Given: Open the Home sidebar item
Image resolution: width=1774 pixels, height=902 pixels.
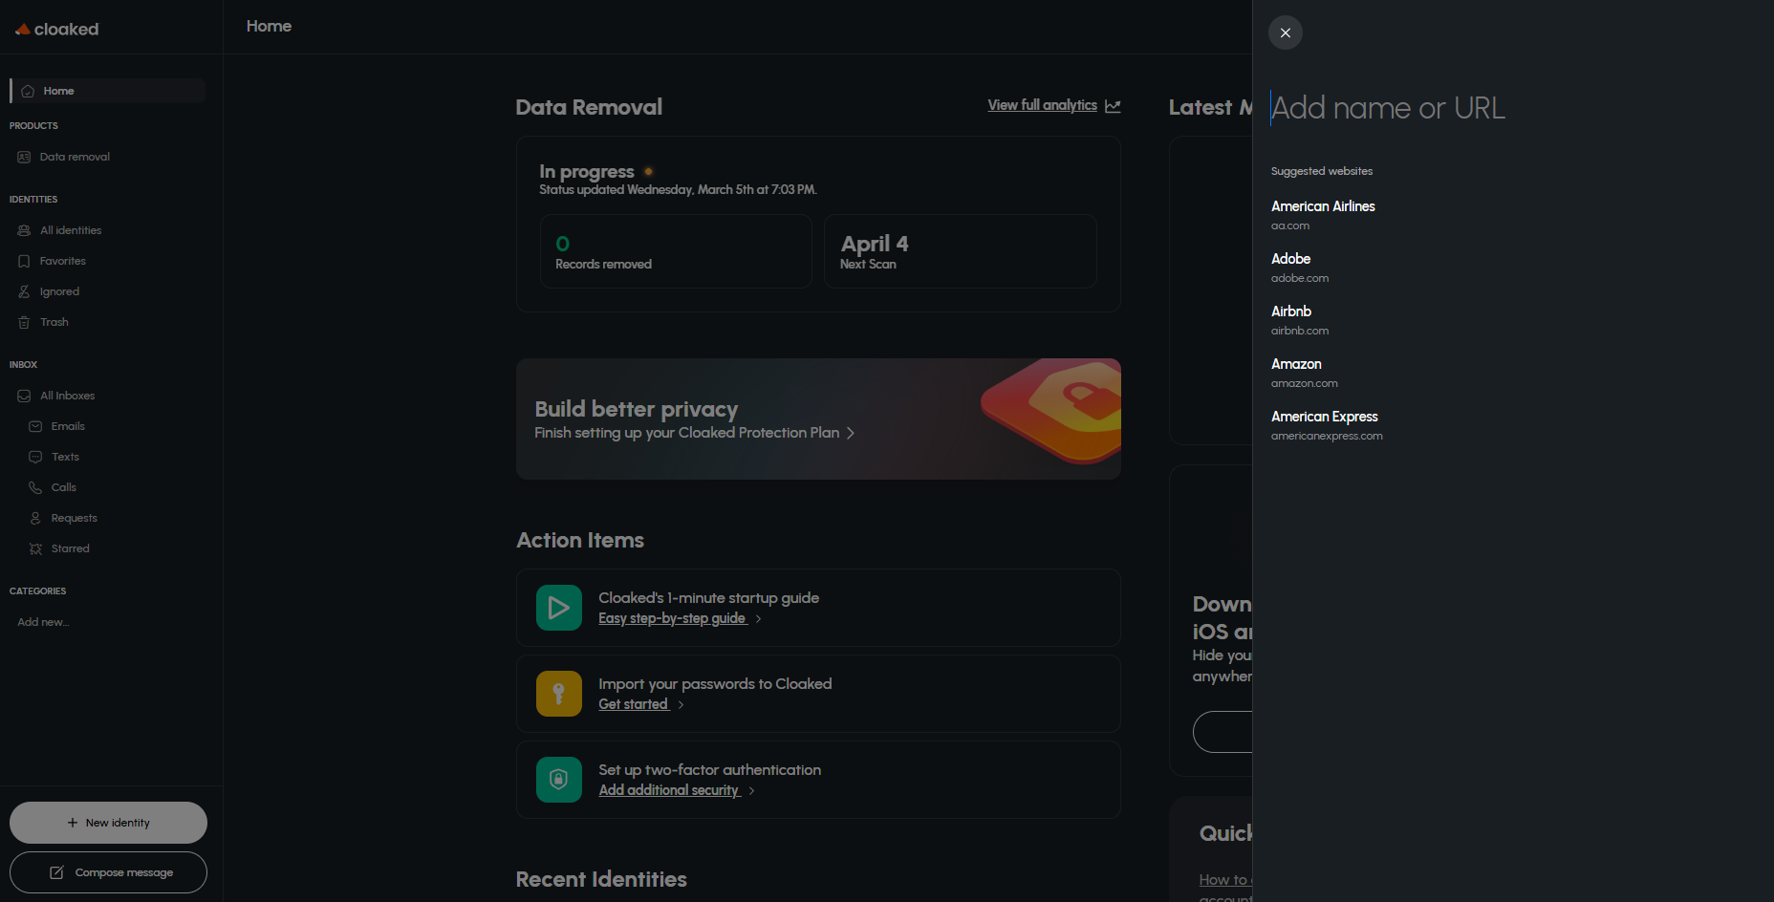Looking at the screenshot, I should tap(108, 91).
